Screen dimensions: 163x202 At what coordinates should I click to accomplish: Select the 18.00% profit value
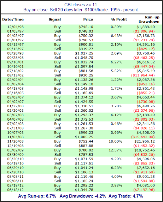tap(115, 141)
